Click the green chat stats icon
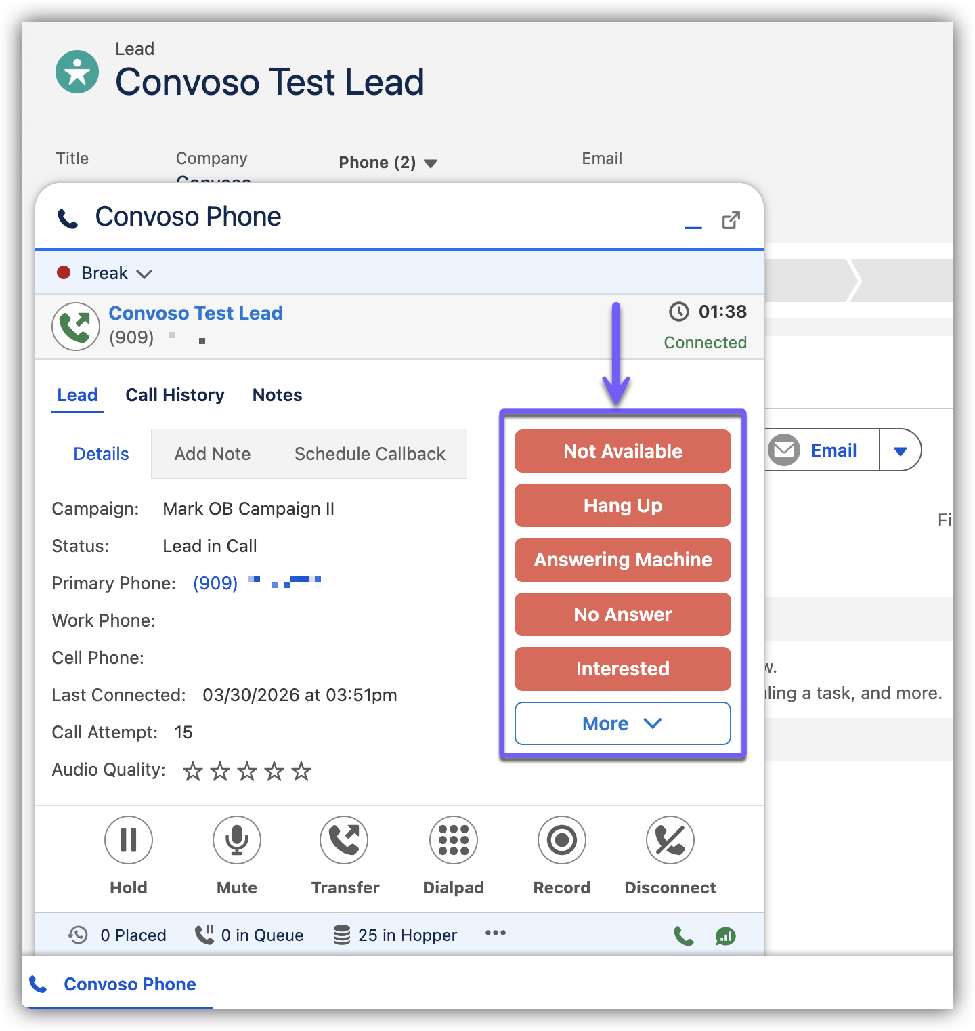The image size is (975, 1031). 725,936
